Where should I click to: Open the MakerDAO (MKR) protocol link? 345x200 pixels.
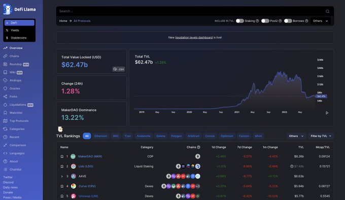coord(90,156)
